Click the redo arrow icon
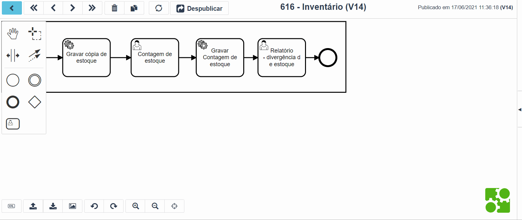The image size is (522, 220). 114,206
